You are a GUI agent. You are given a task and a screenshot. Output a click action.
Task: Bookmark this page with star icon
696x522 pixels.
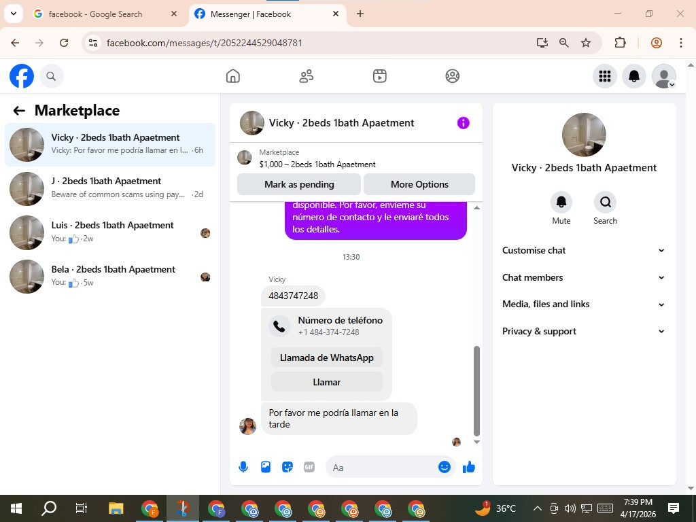coord(586,43)
